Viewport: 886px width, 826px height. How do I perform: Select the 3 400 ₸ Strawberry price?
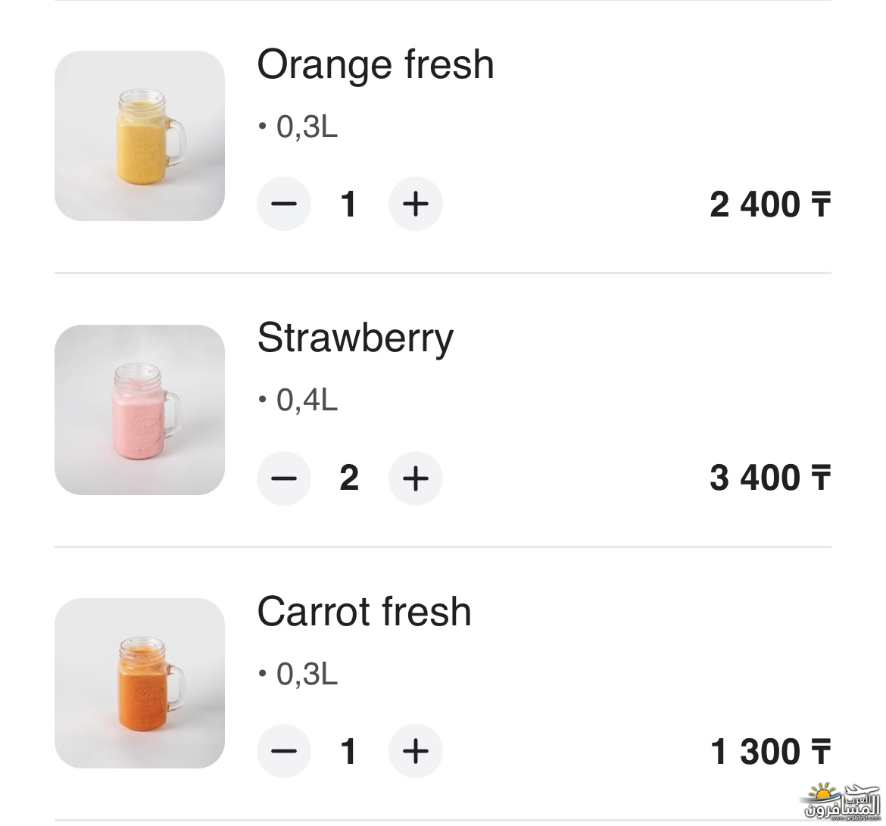(769, 478)
